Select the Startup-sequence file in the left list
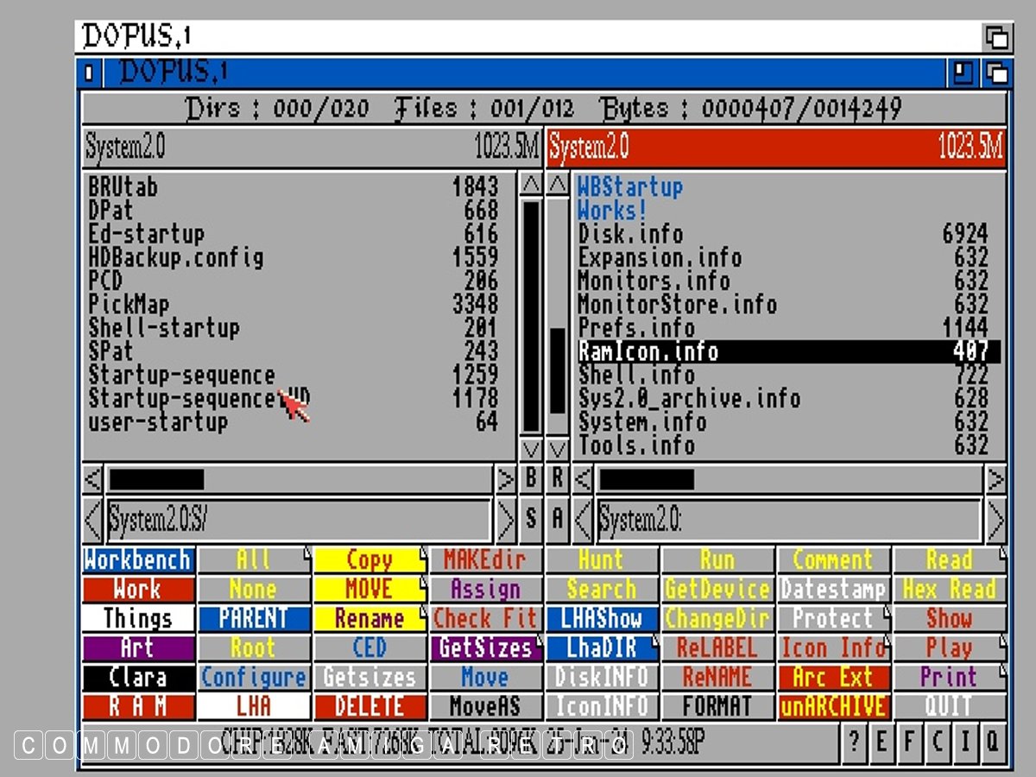Viewport: 1036px width, 777px height. click(181, 376)
